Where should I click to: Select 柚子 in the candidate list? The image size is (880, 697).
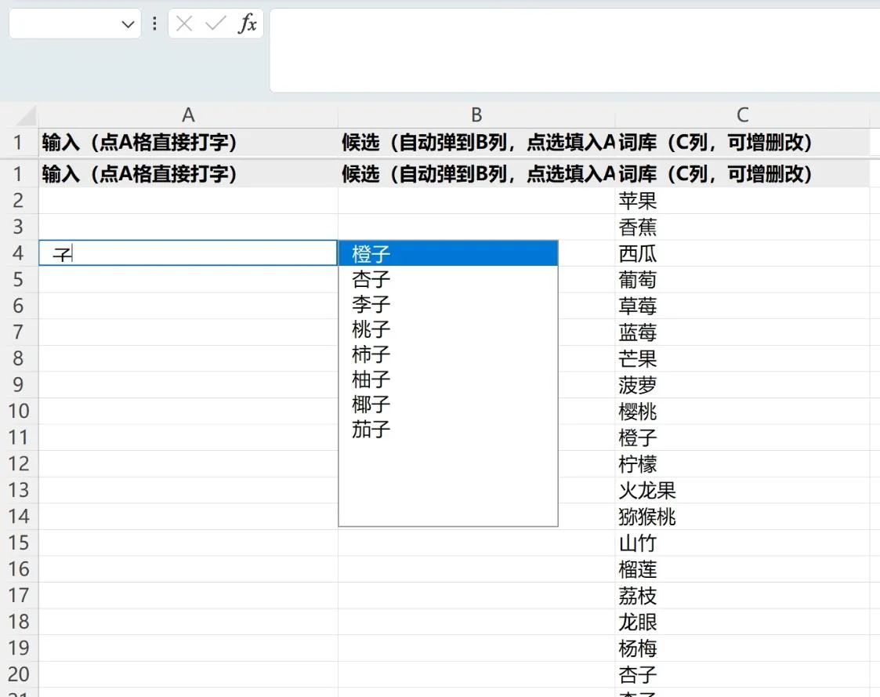pyautogui.click(x=448, y=379)
